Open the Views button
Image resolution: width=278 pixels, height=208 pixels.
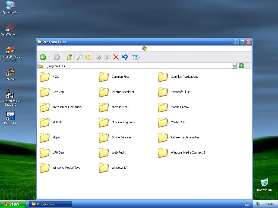[135, 57]
